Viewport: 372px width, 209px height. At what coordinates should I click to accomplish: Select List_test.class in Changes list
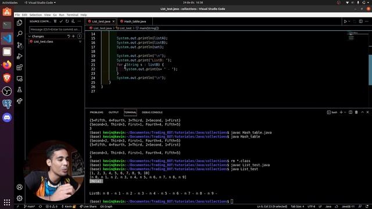pos(55,41)
